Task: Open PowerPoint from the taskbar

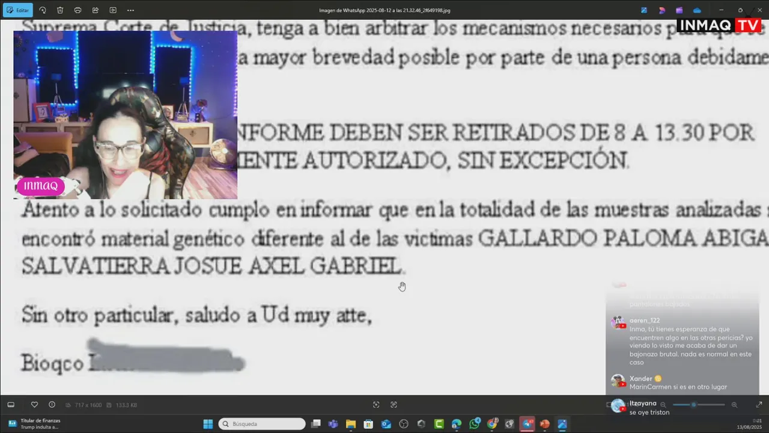Action: (544, 424)
